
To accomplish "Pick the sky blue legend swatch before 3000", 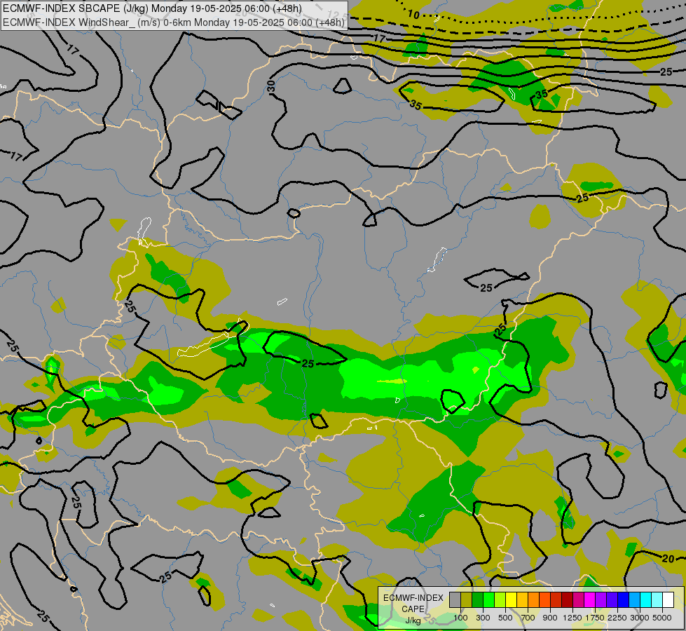I will click(634, 600).
